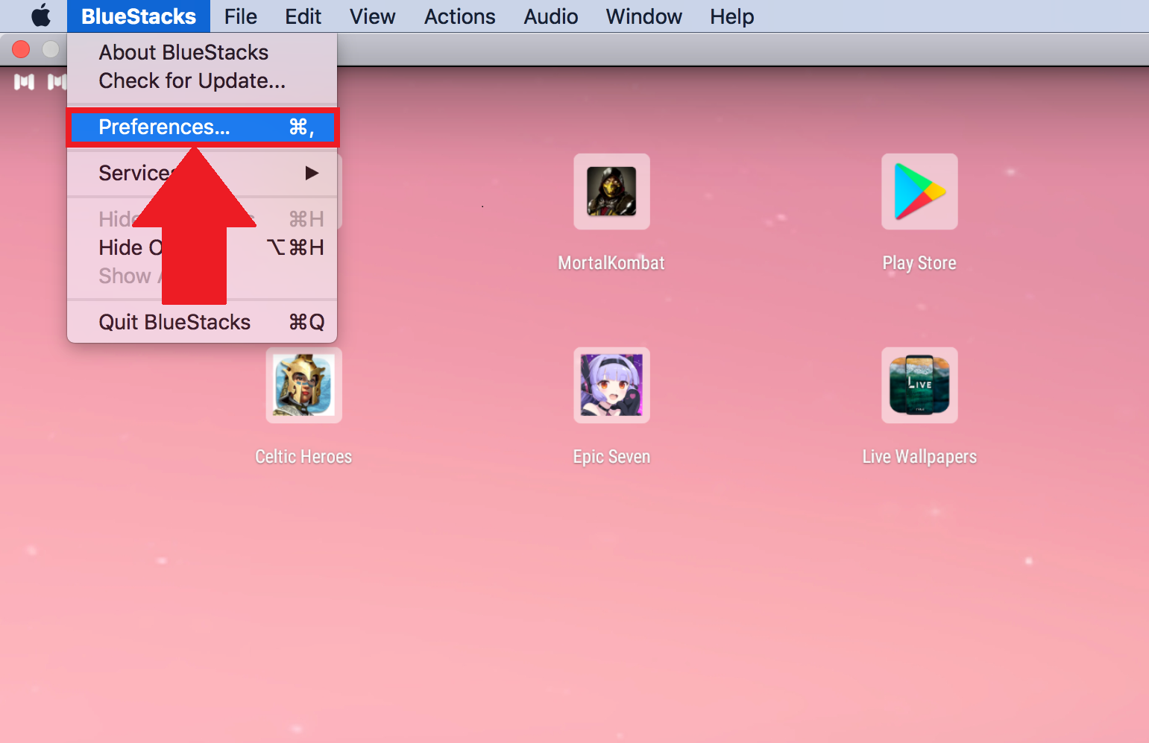
Task: Select About BlueStacks menu item
Action: pos(202,52)
